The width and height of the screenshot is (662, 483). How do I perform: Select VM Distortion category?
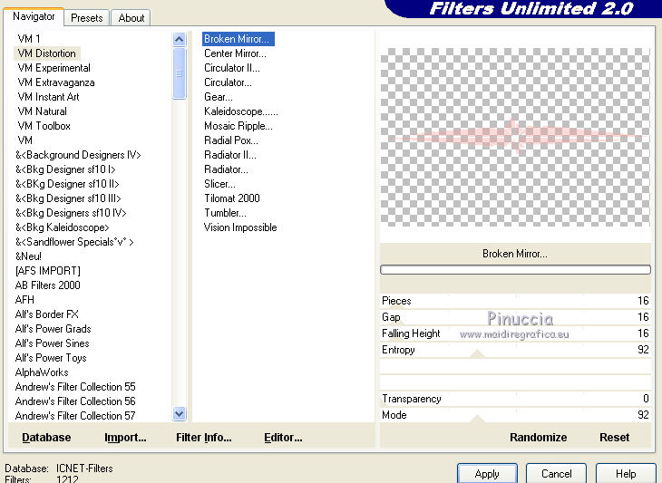coord(47,53)
